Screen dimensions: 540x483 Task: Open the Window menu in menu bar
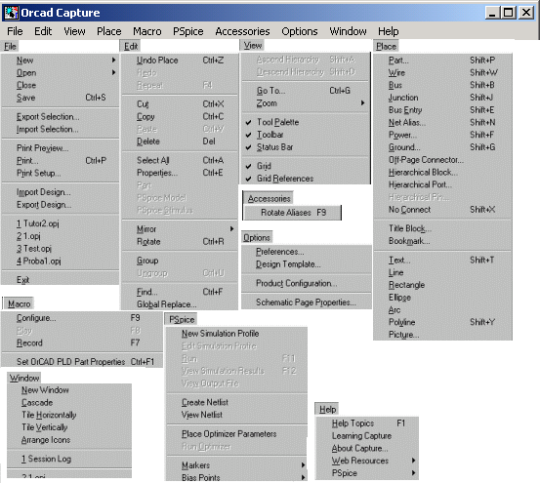pyautogui.click(x=348, y=31)
